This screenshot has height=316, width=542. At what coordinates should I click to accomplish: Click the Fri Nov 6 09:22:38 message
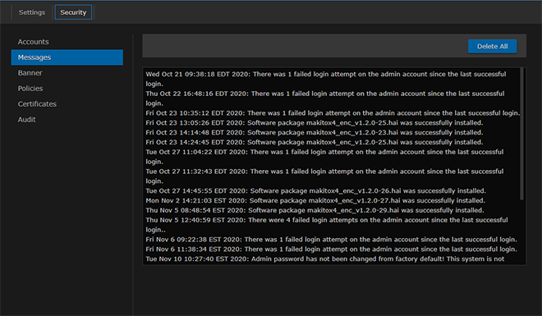331,240
